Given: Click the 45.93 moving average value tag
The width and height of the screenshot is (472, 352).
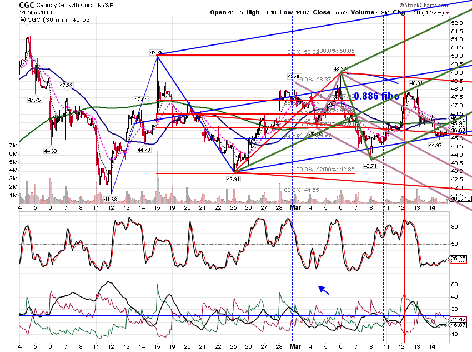Looking at the screenshot, I should tap(458, 123).
